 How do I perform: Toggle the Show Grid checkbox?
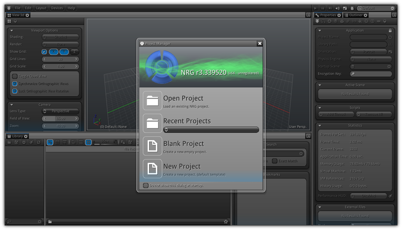pyautogui.click(x=44, y=52)
